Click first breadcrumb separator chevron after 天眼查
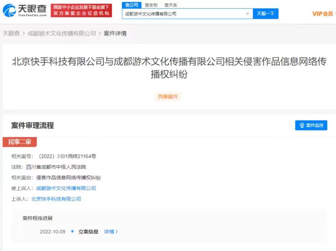 23,33
